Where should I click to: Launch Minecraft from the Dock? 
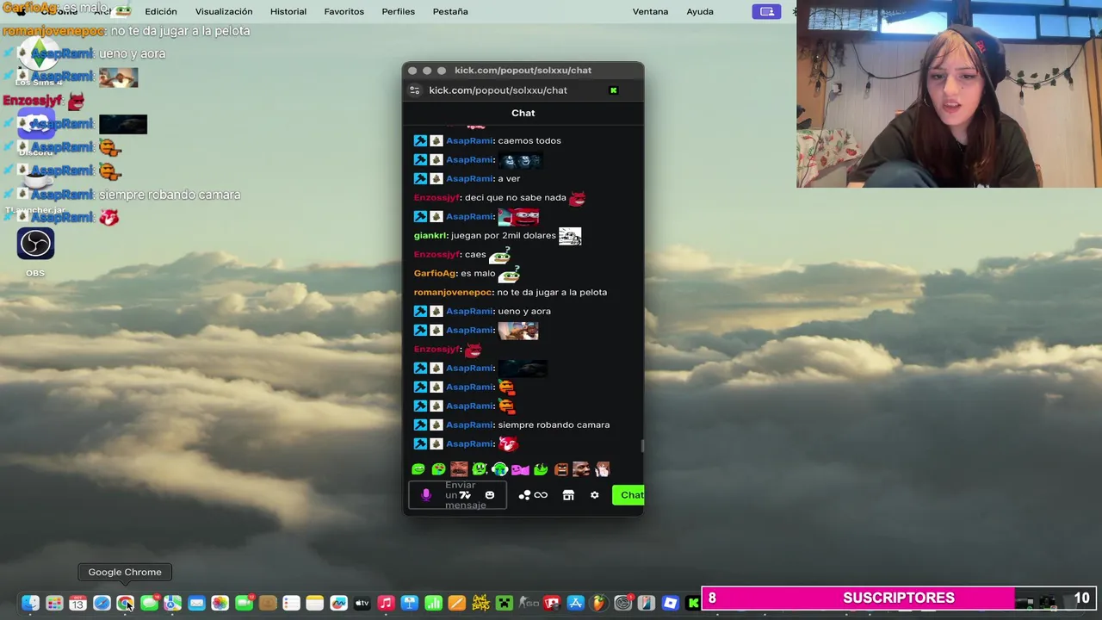click(x=504, y=604)
